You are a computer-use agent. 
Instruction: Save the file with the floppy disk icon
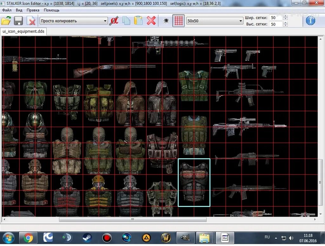[18, 21]
